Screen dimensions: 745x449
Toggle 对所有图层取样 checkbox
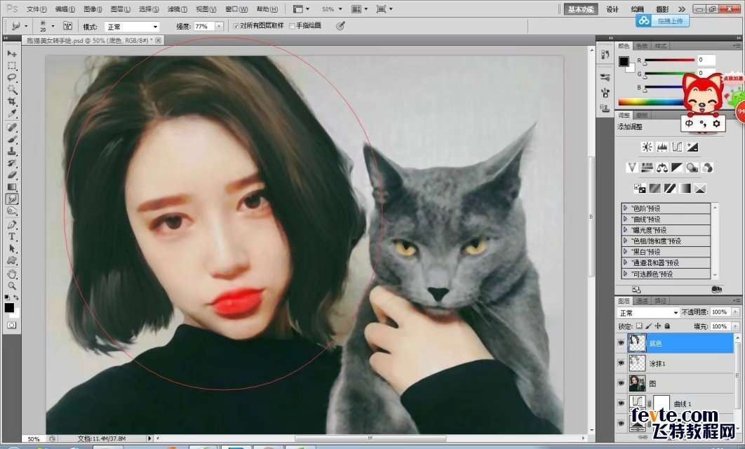[x=236, y=26]
